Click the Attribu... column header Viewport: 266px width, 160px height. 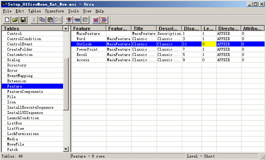pyautogui.click(x=253, y=28)
